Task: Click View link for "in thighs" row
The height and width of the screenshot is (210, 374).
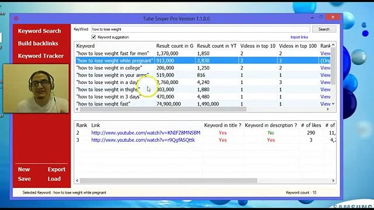Action: pos(325,89)
